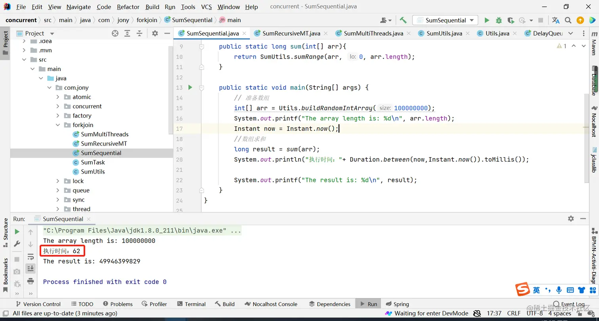
Task: Toggle the jclasslib tool window side tab
Action: pos(594,159)
